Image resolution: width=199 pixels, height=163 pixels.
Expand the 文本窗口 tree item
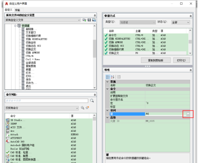23,33
